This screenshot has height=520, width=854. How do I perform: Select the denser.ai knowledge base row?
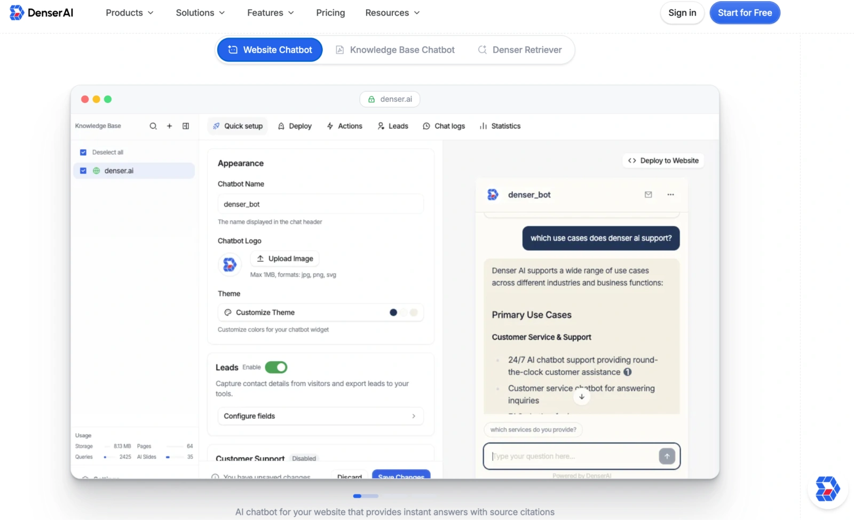pyautogui.click(x=134, y=171)
